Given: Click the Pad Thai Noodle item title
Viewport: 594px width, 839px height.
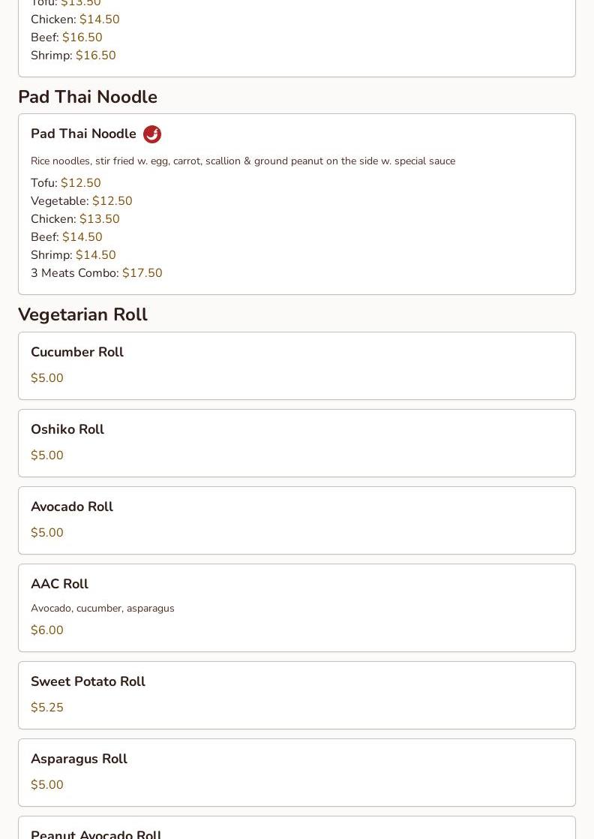Looking at the screenshot, I should 83,134.
